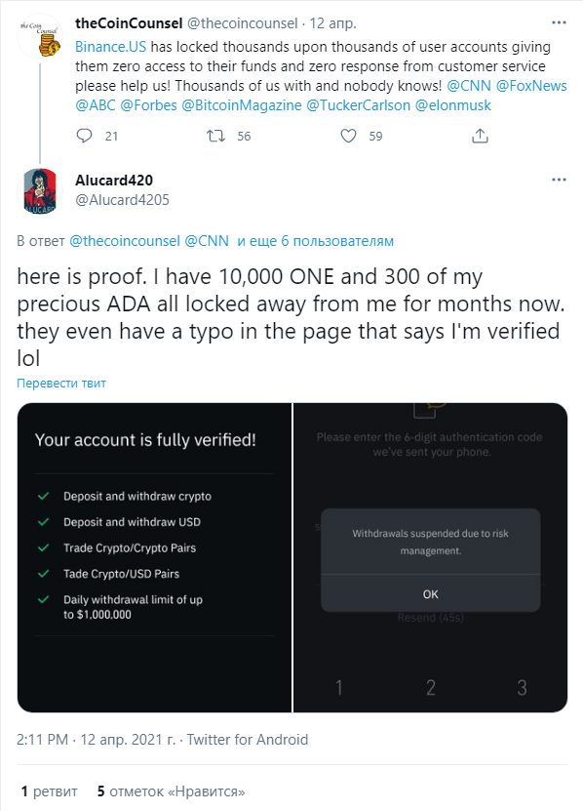
Task: Like the tweet using the heart icon
Action: coord(348,136)
